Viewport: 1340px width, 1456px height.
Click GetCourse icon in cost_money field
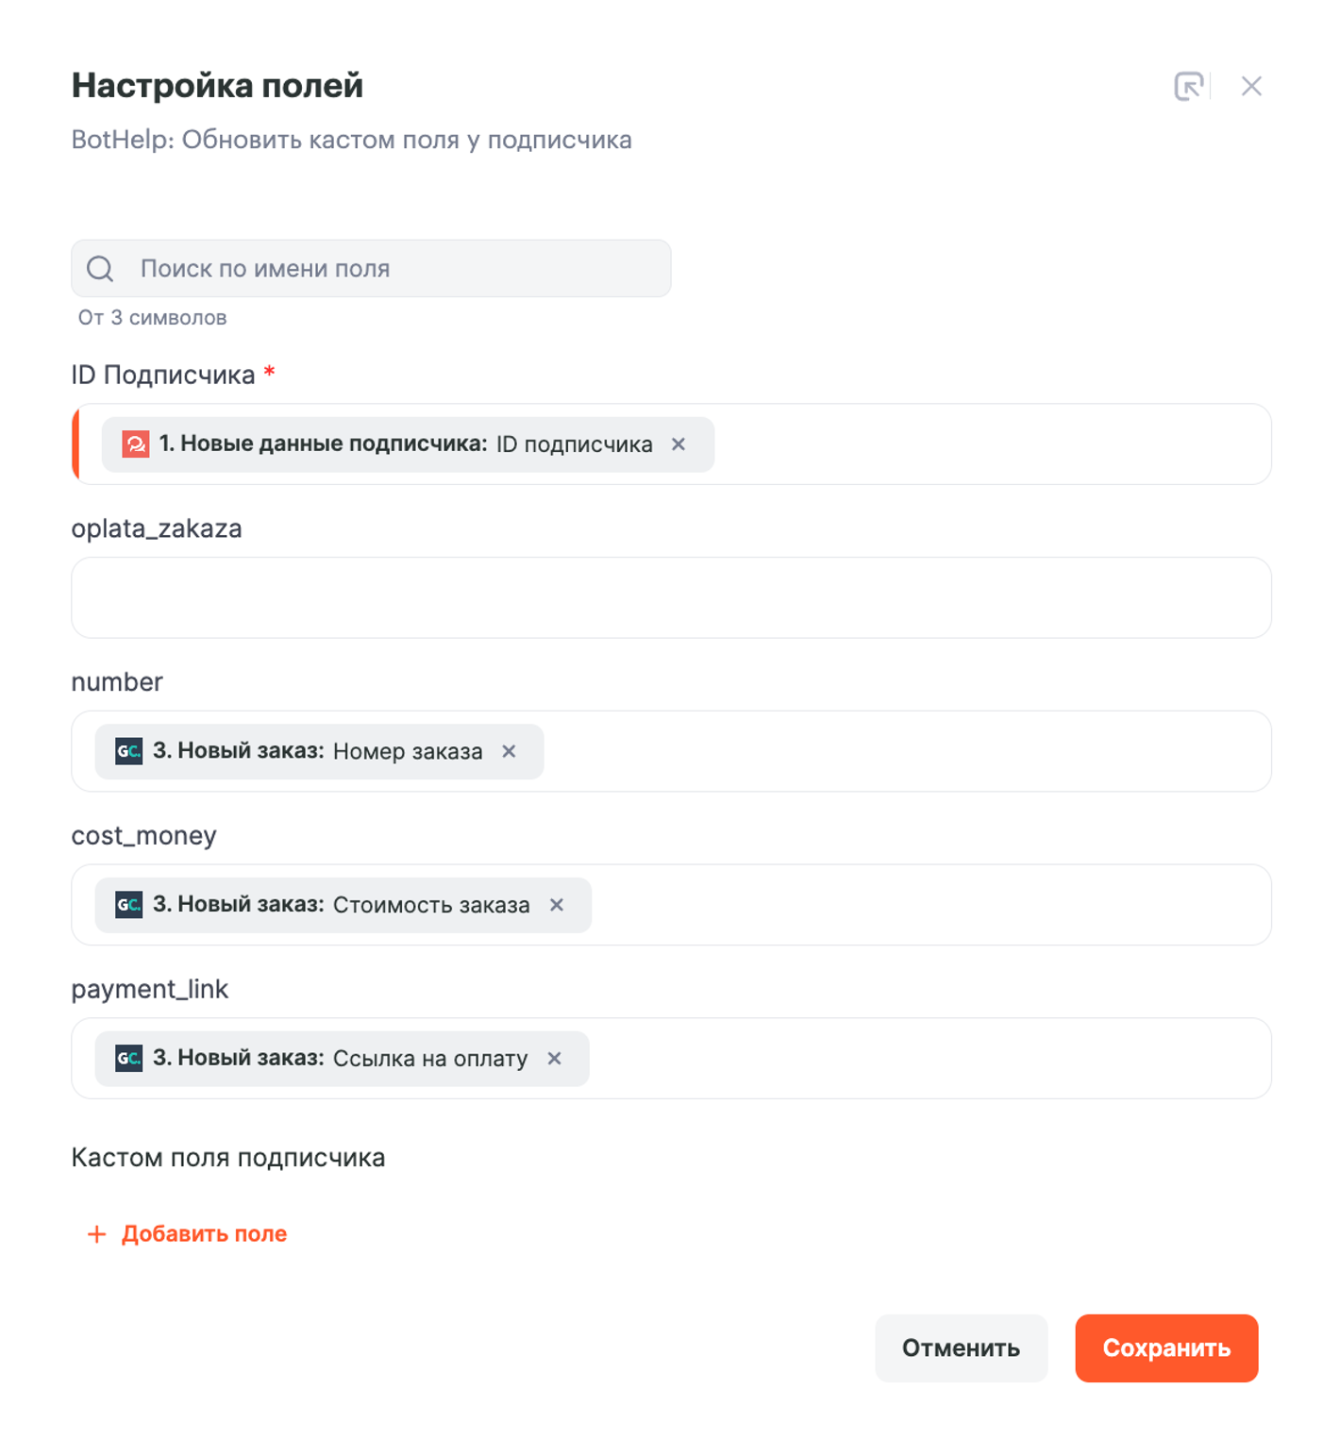point(129,905)
